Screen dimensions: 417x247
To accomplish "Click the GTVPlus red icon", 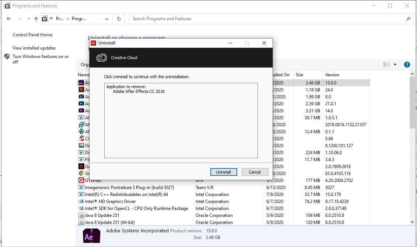I will (x=81, y=181).
